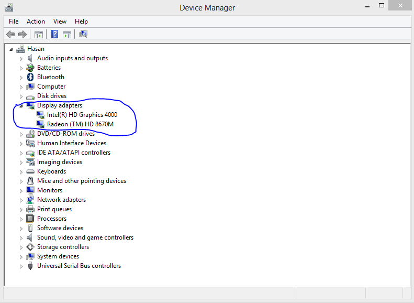Expand Human Interface Devices arrow

[x=21, y=144]
